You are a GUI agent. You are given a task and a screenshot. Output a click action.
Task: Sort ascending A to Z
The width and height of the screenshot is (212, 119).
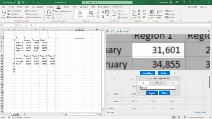pyautogui.click(x=103, y=12)
